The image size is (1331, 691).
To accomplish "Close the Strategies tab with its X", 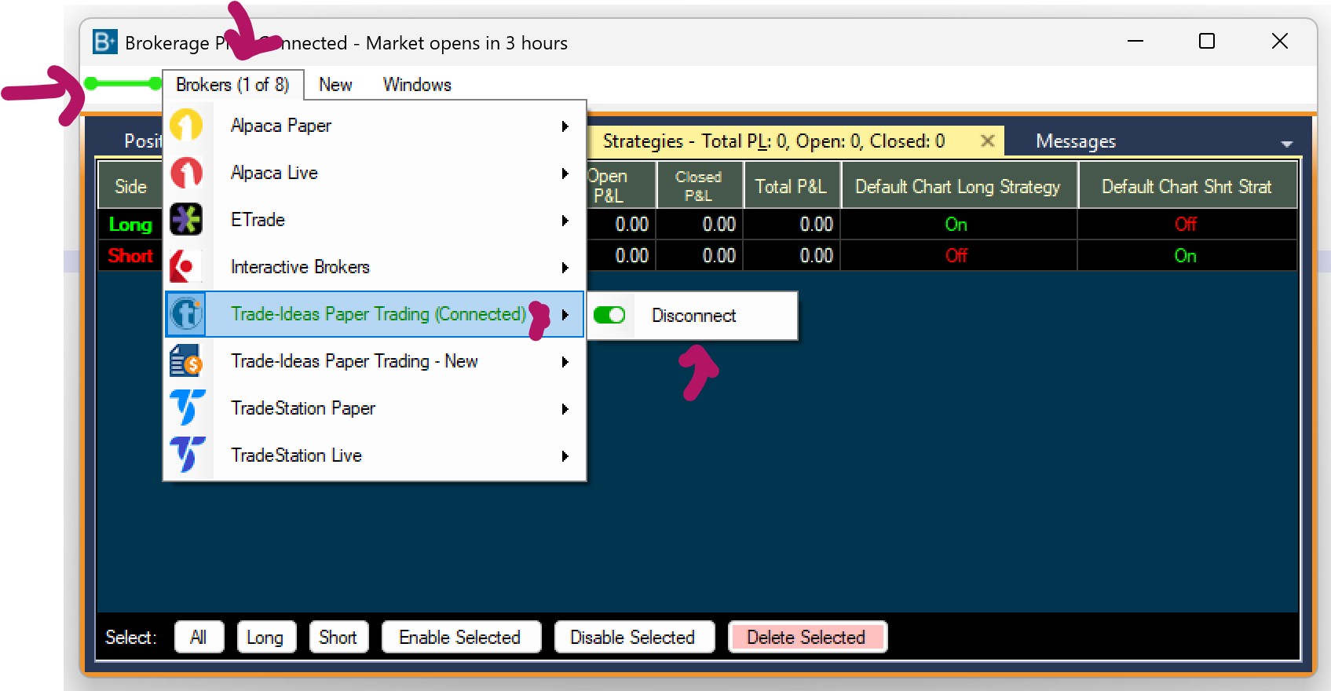I will [x=987, y=141].
